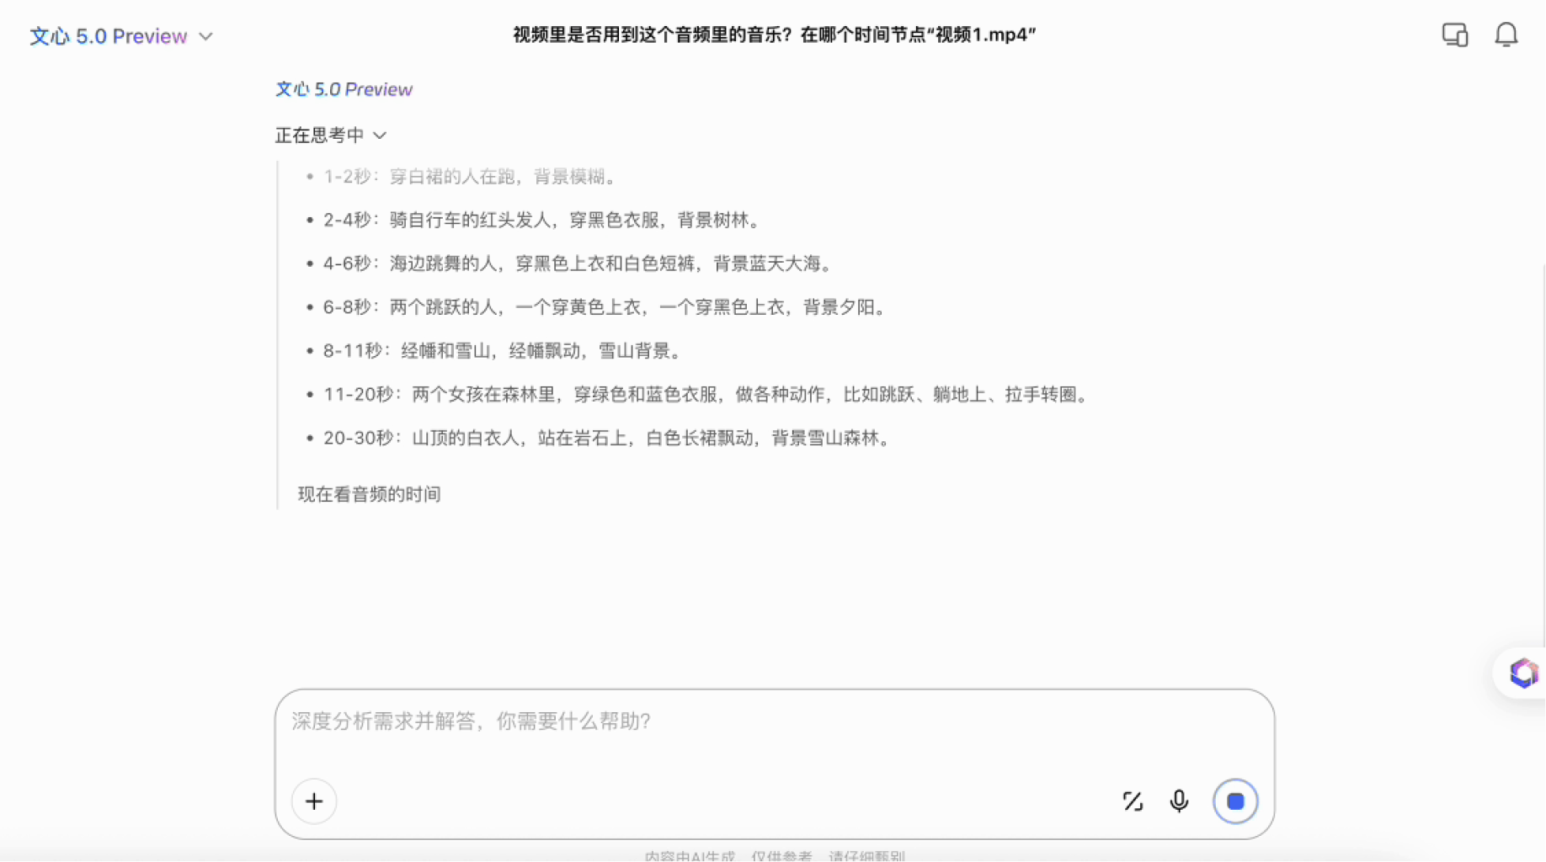This screenshot has height=862, width=1546.
Task: Click the line starting with 1-2秒
Action: [x=472, y=177]
